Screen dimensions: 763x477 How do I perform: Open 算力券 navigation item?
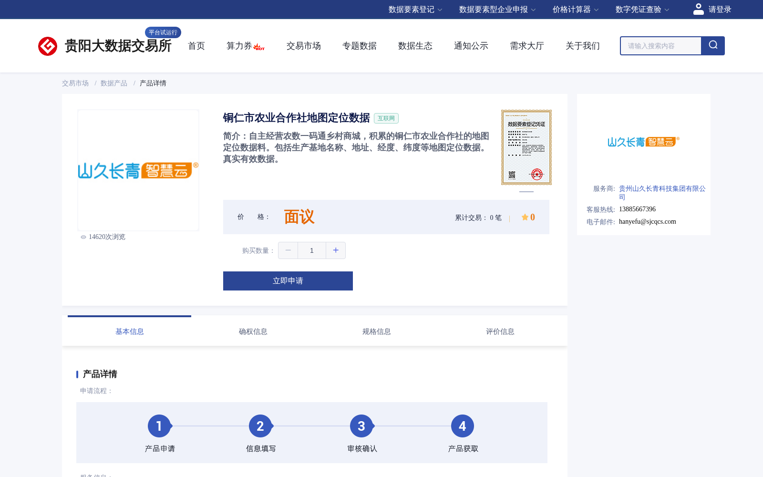tap(239, 46)
